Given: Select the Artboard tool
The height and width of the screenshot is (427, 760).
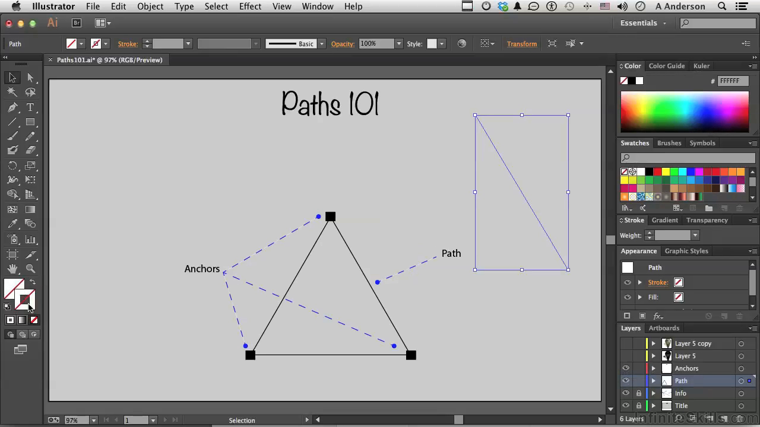Looking at the screenshot, I should tap(12, 254).
